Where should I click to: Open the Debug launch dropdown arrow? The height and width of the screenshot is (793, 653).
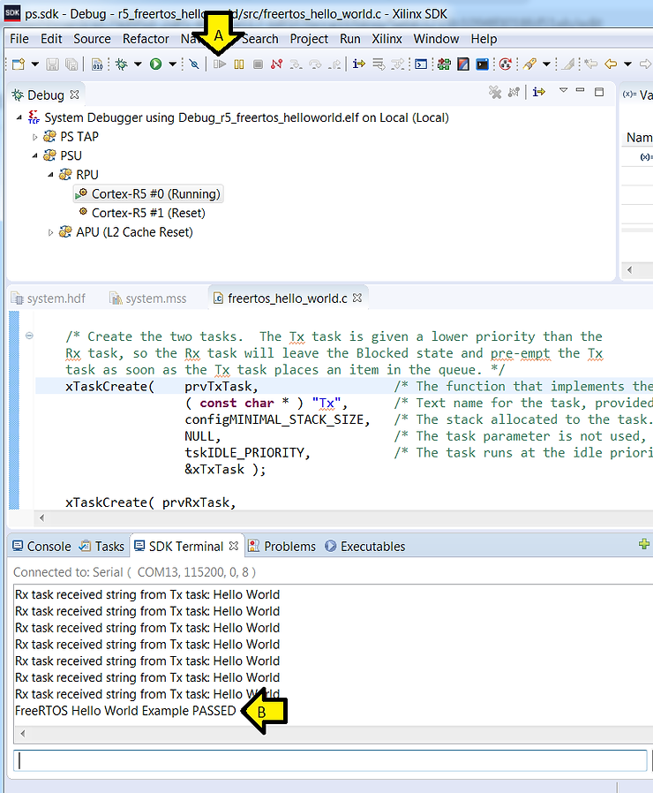pyautogui.click(x=138, y=64)
